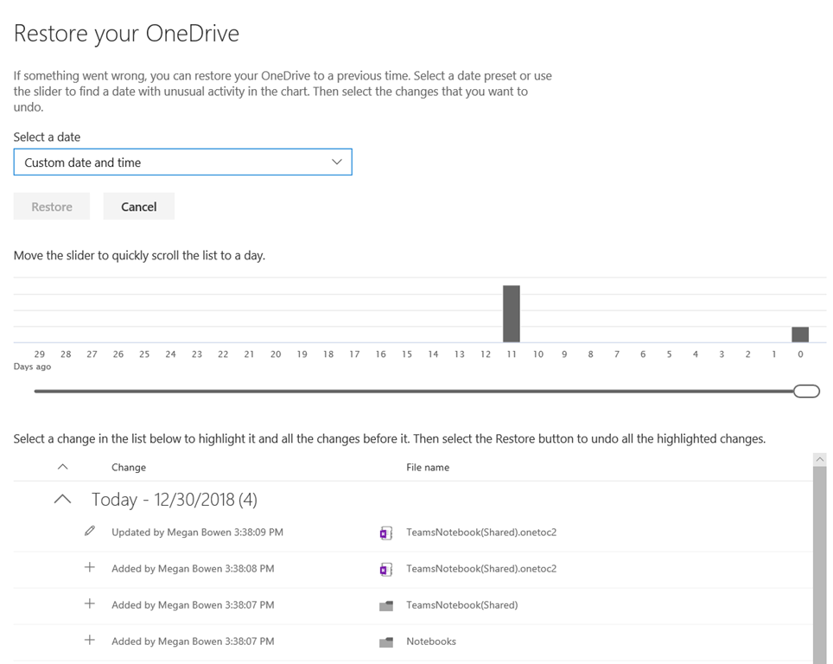Click the plus icon for TeamsNotebook(Shared) folder change
Image resolution: width=833 pixels, height=664 pixels.
click(90, 603)
